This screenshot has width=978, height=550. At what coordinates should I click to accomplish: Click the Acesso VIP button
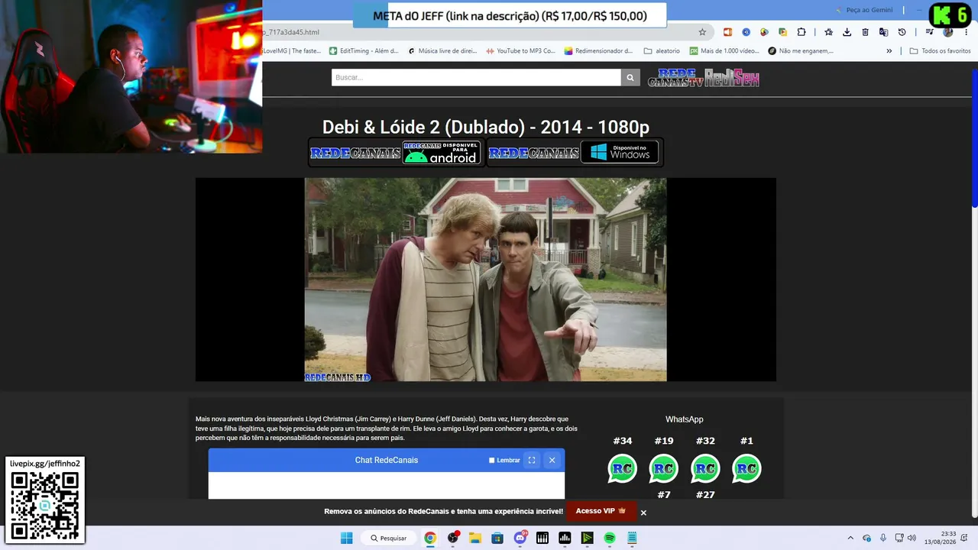pyautogui.click(x=601, y=511)
